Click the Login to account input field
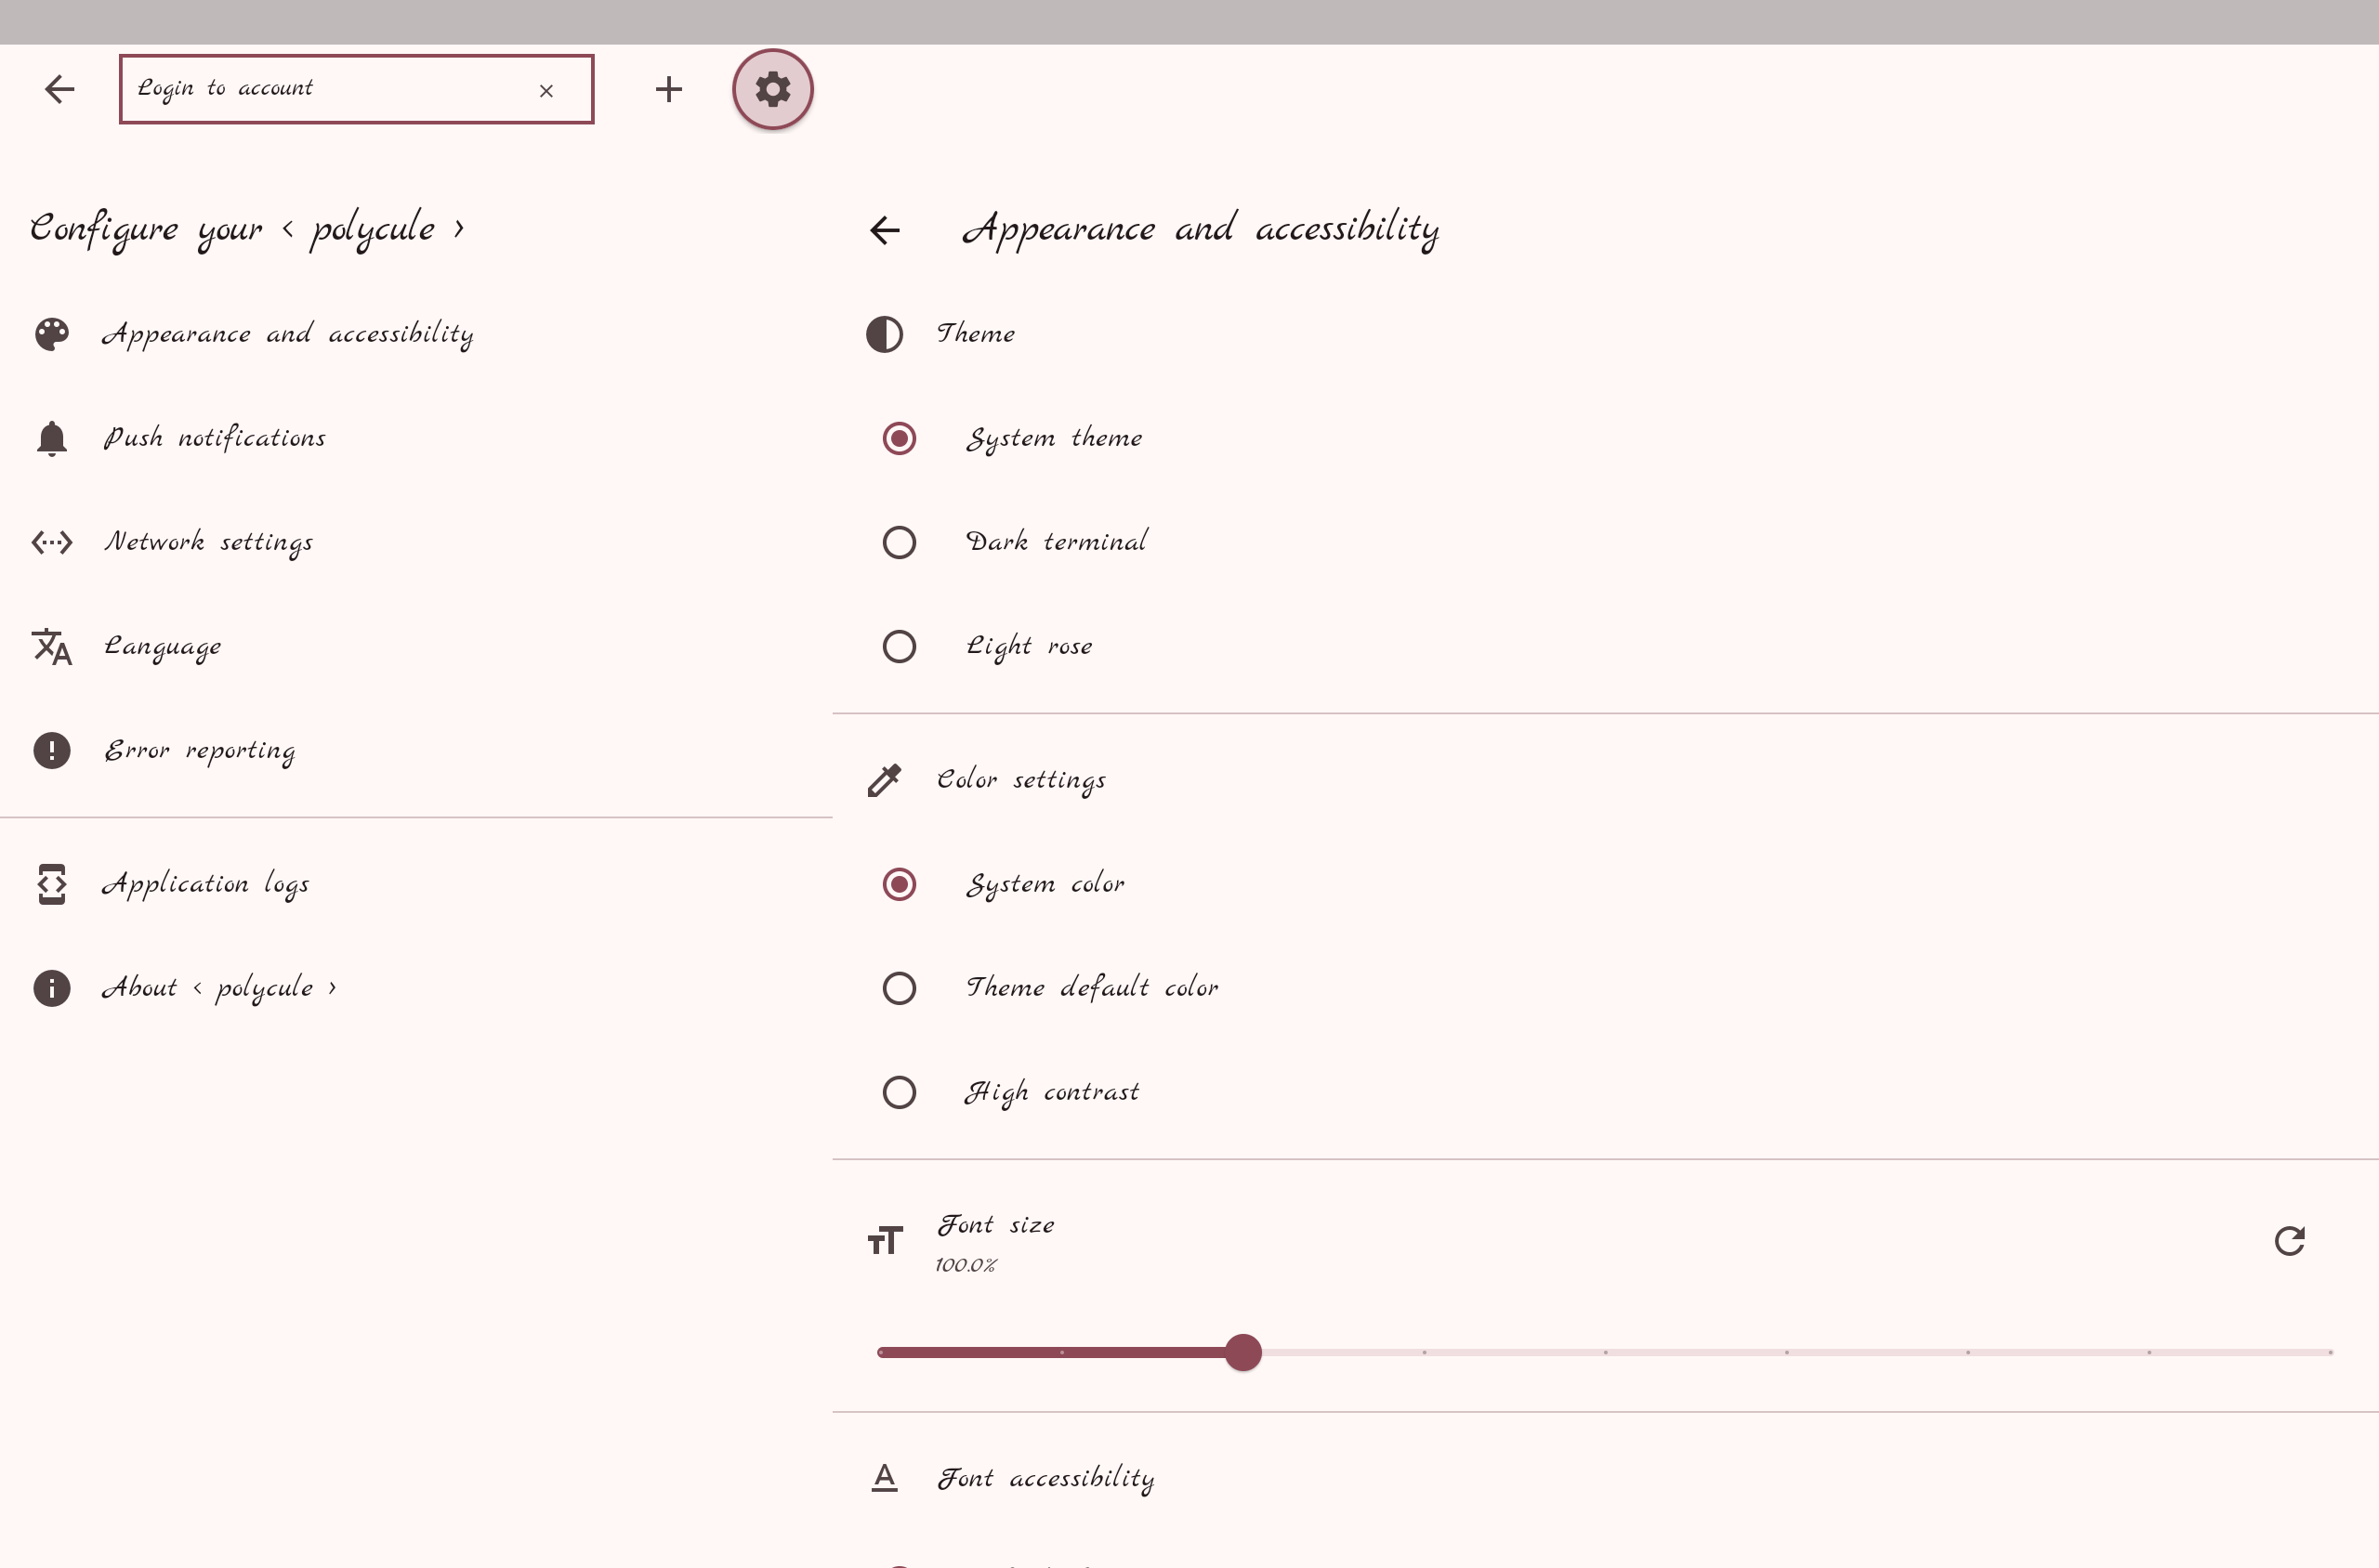 point(330,89)
